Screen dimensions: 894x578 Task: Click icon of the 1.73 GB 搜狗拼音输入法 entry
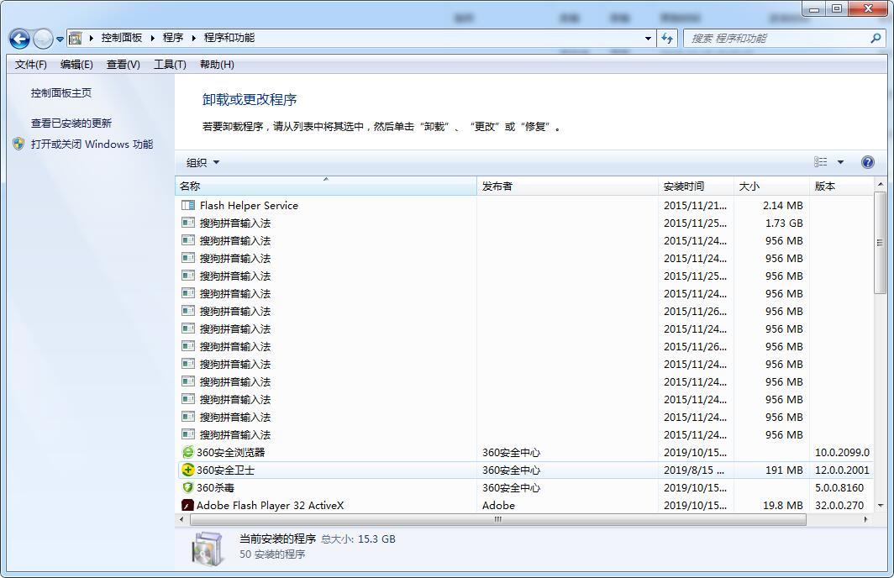coord(187,223)
